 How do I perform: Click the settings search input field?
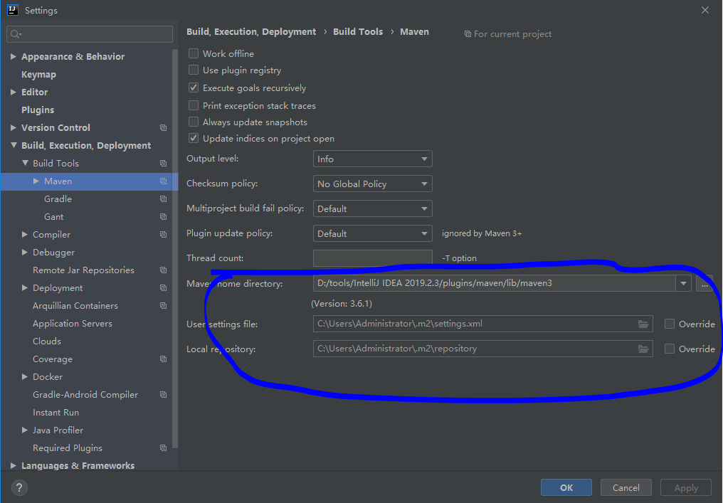90,34
